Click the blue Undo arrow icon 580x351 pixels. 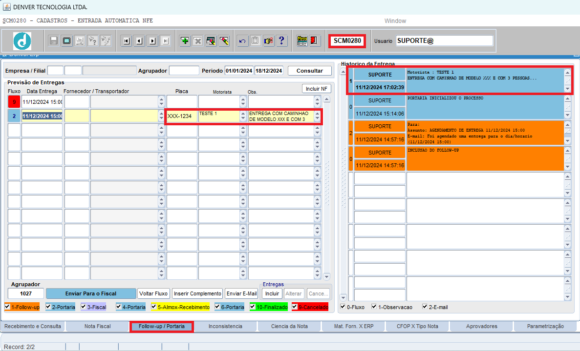[x=242, y=40]
